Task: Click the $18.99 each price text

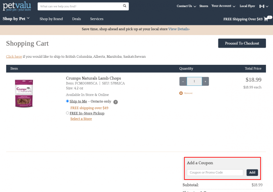Action: [252, 87]
